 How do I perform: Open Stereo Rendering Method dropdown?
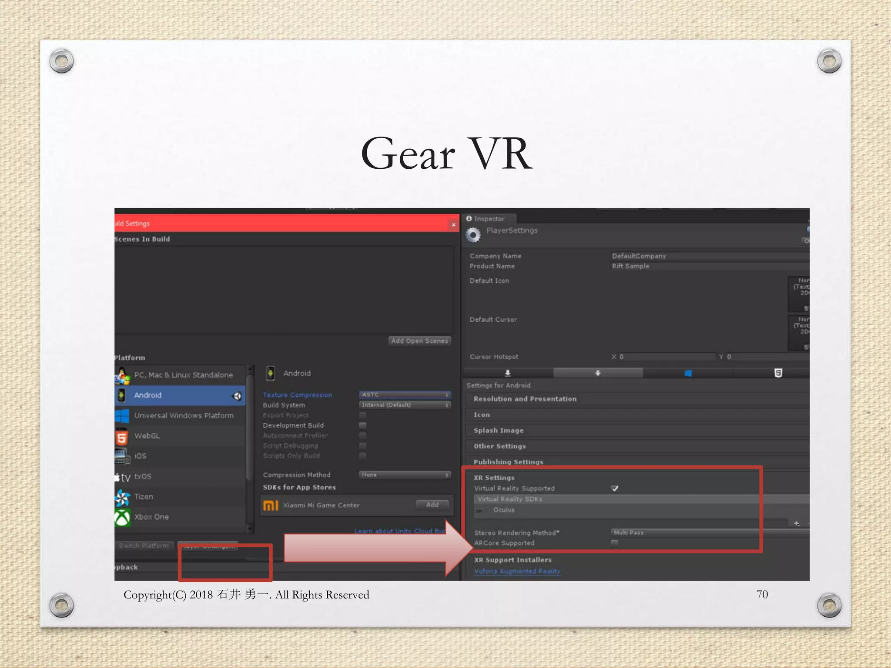(710, 533)
